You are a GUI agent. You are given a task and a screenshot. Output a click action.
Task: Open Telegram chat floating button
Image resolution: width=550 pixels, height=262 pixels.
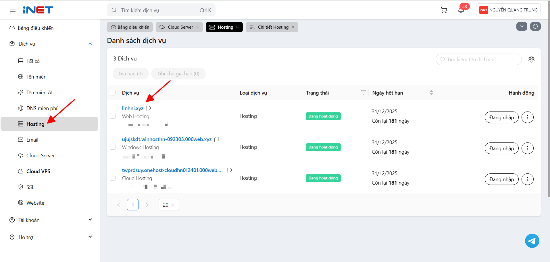(x=532, y=241)
